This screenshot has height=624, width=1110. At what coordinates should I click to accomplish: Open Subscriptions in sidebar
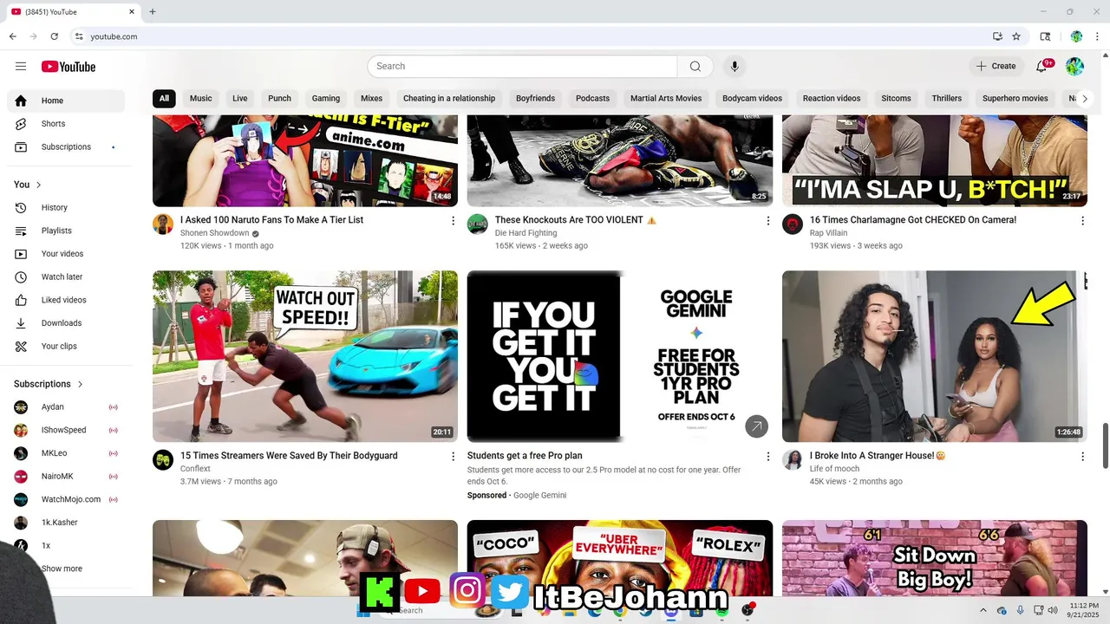(66, 147)
